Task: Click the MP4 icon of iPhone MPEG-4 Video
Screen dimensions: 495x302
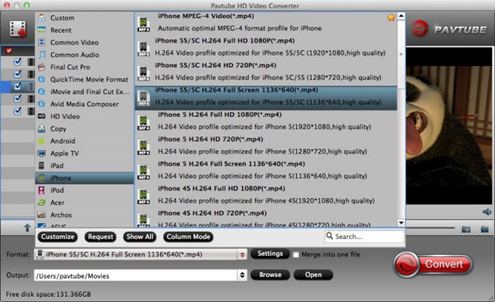Action: (x=143, y=24)
